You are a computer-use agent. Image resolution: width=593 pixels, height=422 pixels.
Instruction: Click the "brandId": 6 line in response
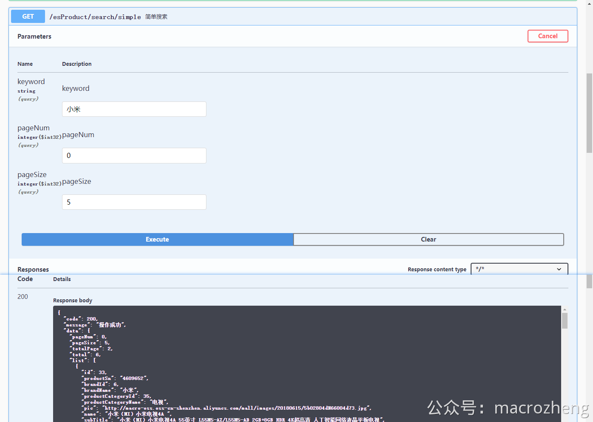click(100, 384)
